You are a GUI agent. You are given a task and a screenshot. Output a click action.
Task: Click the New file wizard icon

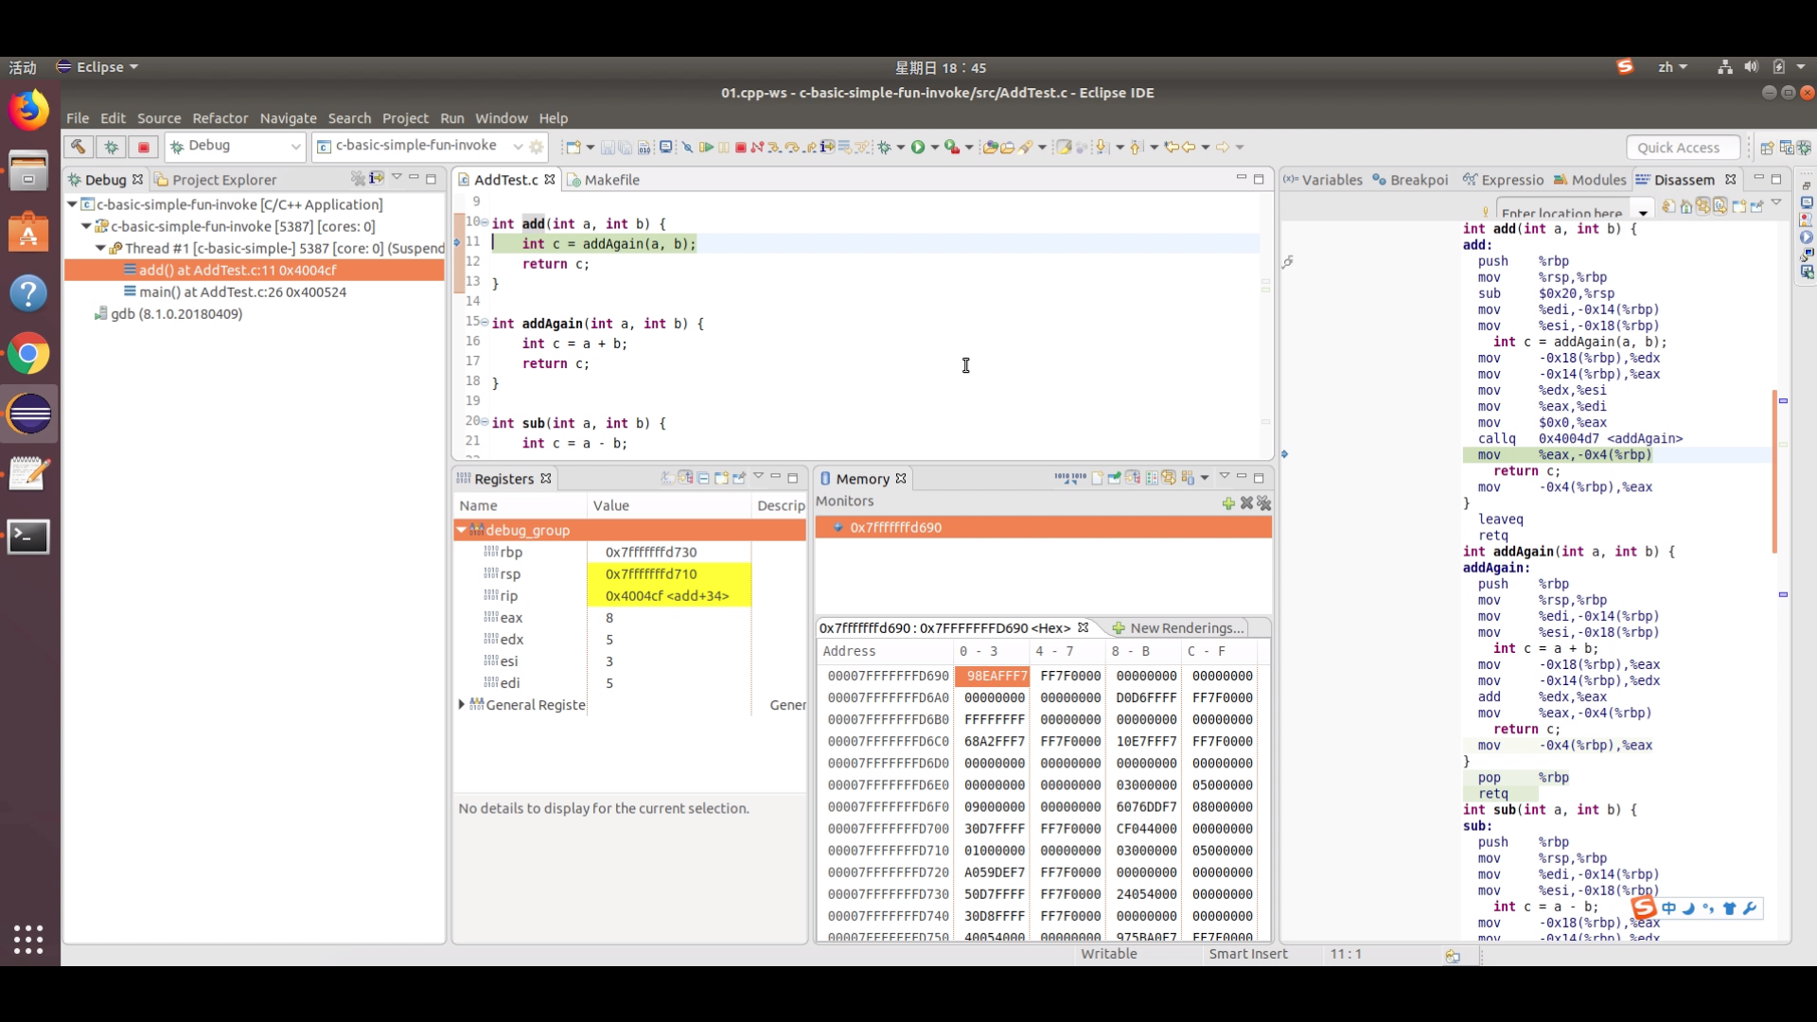coord(573,147)
